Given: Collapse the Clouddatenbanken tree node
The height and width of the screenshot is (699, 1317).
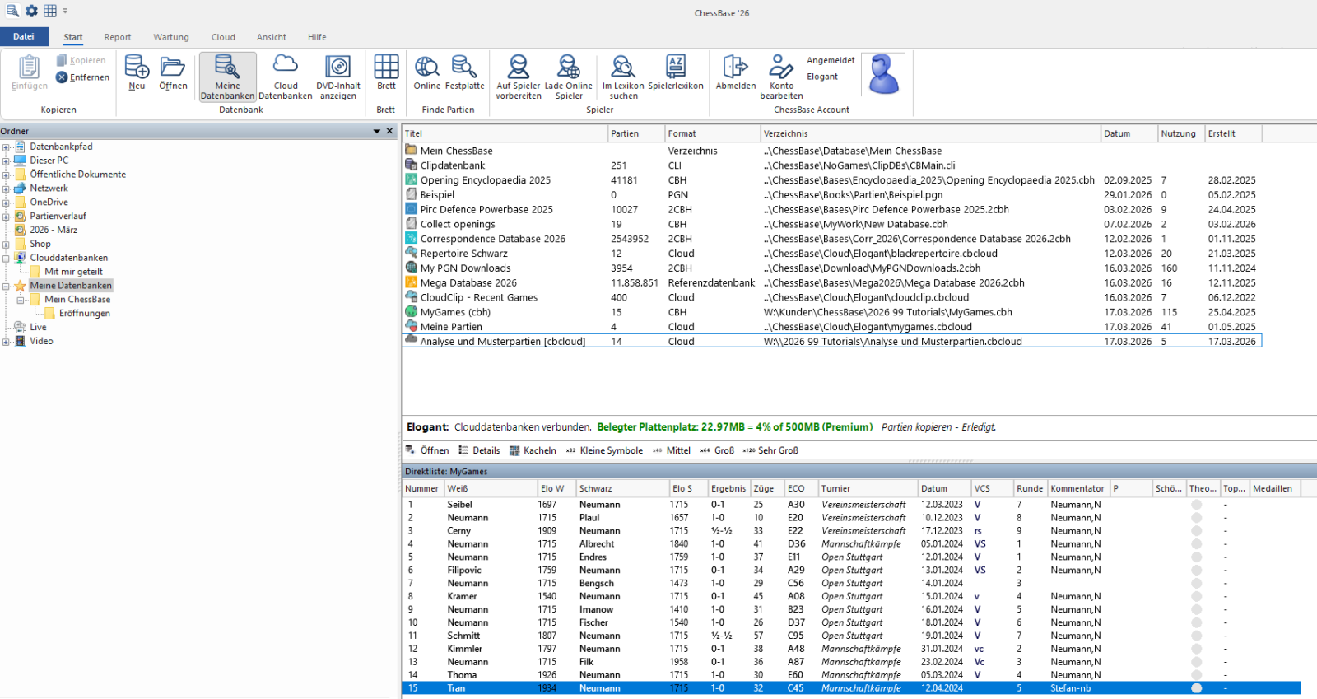Looking at the screenshot, I should click(6, 259).
